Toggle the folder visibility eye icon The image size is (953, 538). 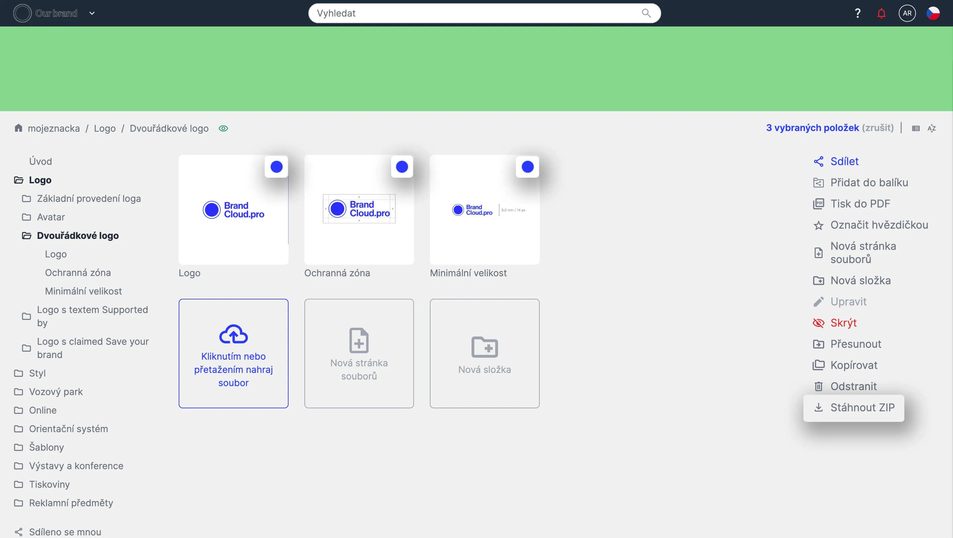click(223, 128)
